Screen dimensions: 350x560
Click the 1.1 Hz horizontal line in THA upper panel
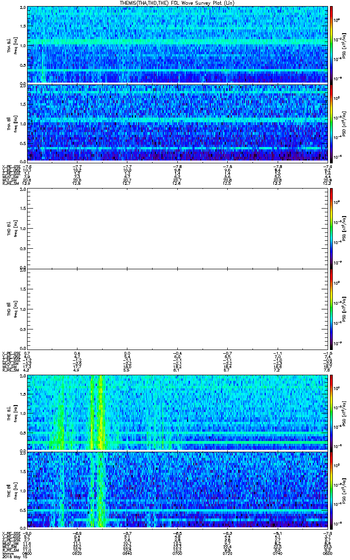coord(177,42)
